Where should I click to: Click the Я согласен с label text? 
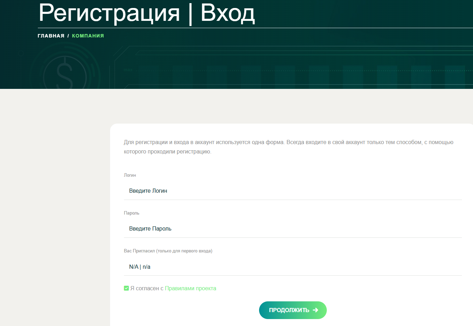(x=147, y=288)
